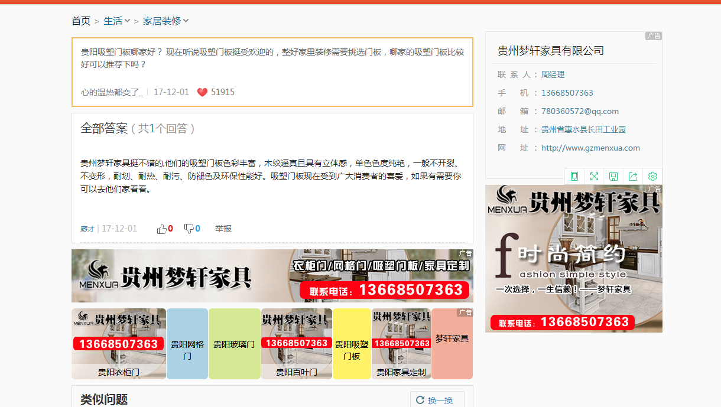Open the 贵州梦轩家具有限公司 company title
Image resolution: width=721 pixels, height=407 pixels.
pyautogui.click(x=551, y=51)
